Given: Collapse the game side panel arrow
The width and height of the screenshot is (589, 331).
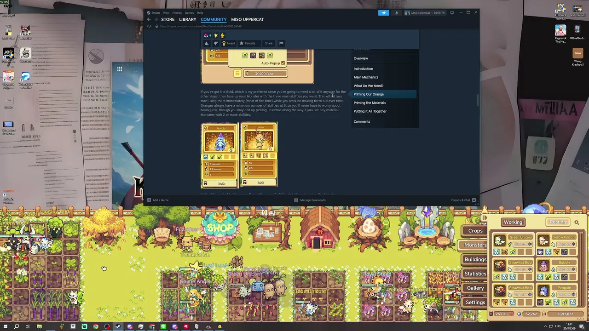Looking at the screenshot, I should click(484, 218).
